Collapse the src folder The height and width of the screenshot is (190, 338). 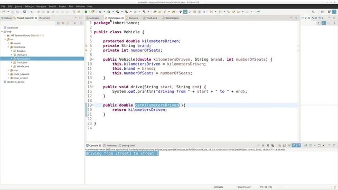point(5,40)
